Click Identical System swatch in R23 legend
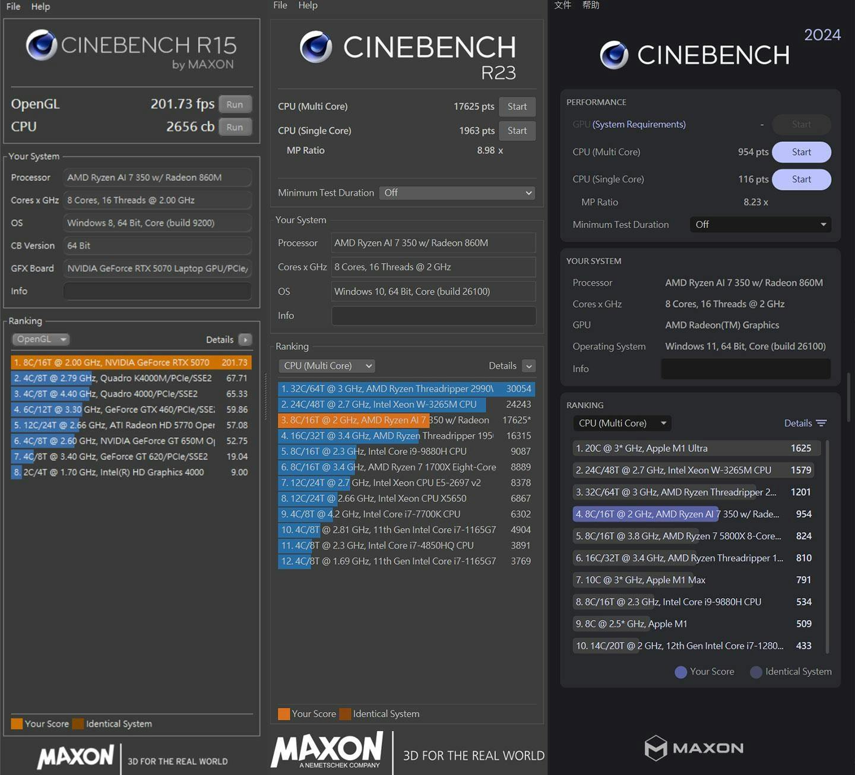 point(345,714)
